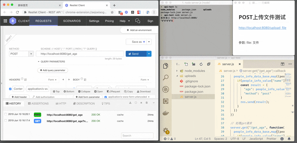Reload the Chrome page

(x=18, y=12)
